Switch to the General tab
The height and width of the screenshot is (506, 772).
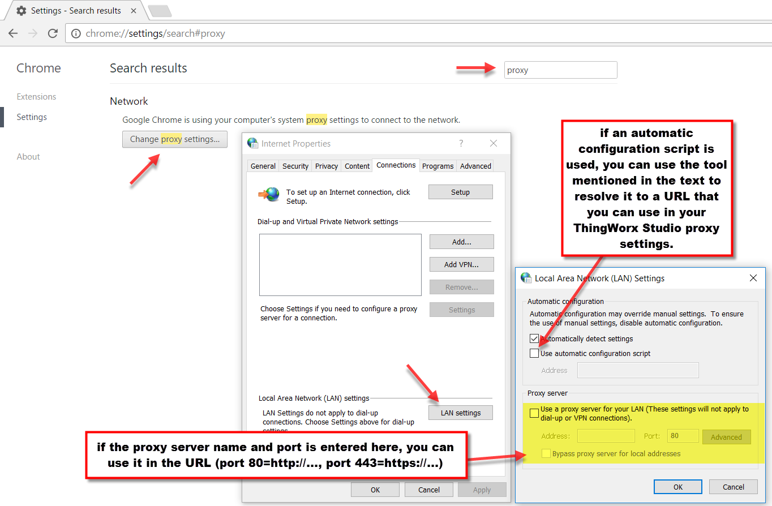tap(263, 166)
